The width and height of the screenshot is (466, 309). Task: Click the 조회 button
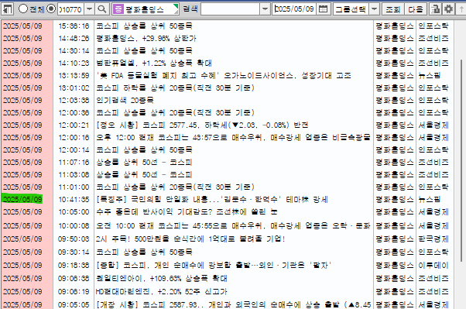click(393, 9)
